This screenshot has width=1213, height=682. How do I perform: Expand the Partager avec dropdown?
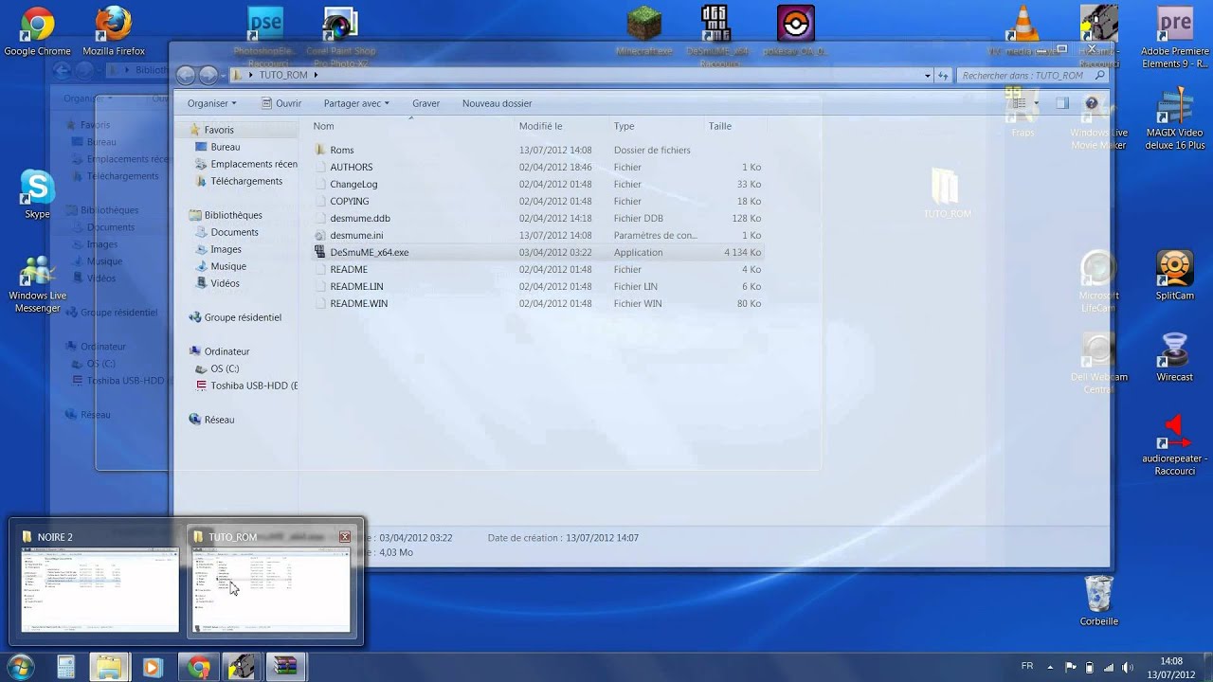point(356,103)
